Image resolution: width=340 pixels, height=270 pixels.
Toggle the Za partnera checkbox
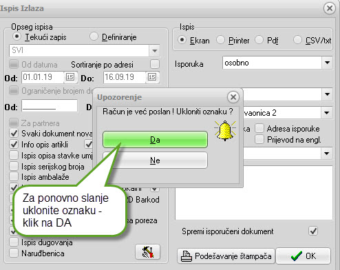coord(14,123)
